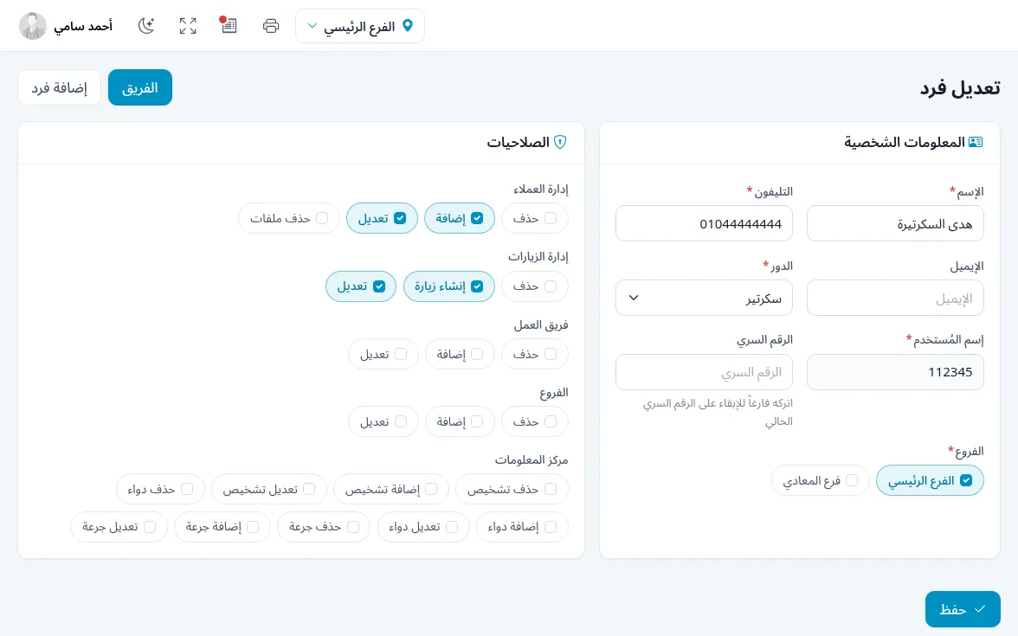Click the إسم المُستخدم username field
The width and height of the screenshot is (1018, 636).
tap(895, 372)
